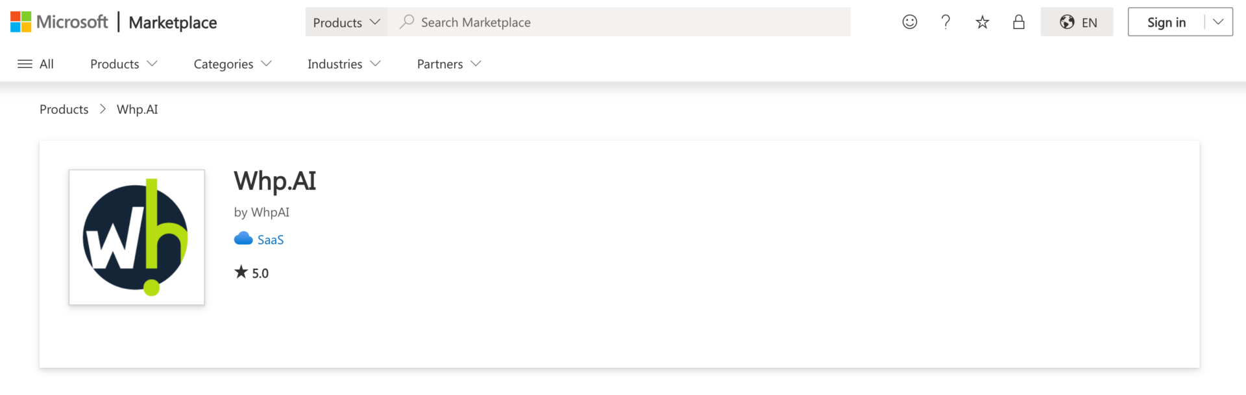Click the Sign in button

point(1166,21)
